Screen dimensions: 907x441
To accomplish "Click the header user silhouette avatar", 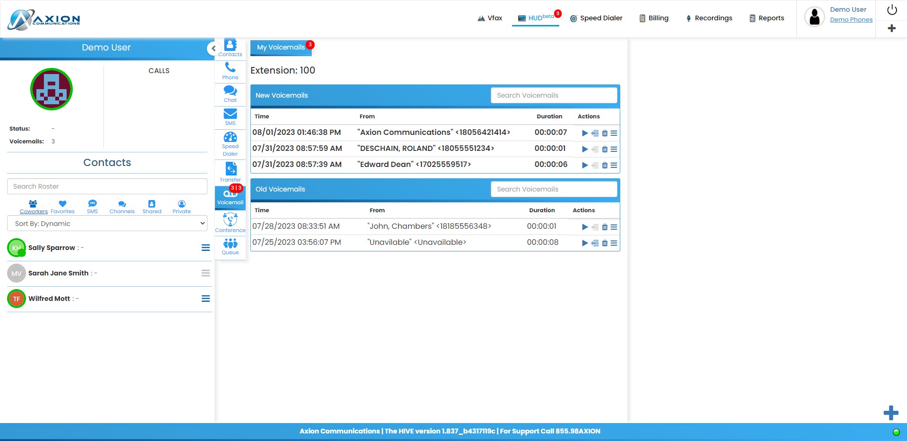I will coord(814,17).
